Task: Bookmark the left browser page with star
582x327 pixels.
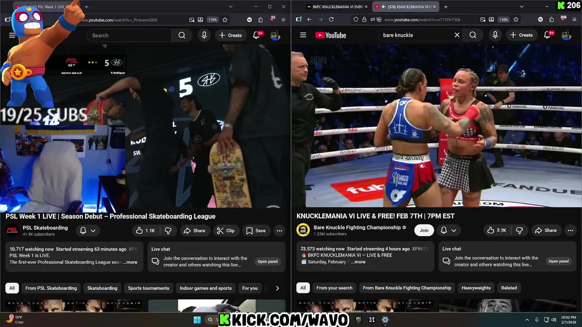Action: click(225, 20)
